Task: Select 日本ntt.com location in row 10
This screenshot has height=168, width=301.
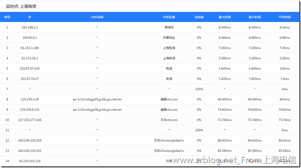Action: click(x=169, y=120)
